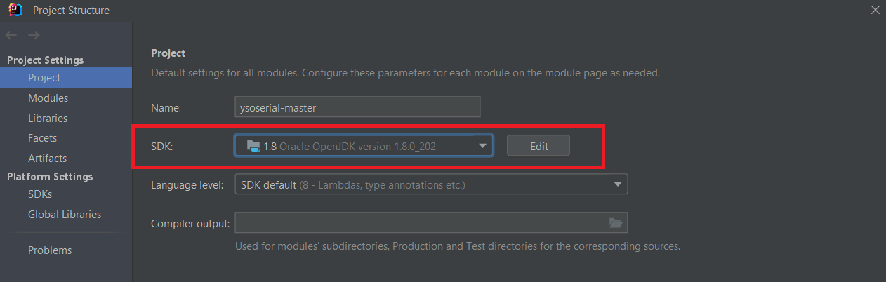Show the Problems list
Image resolution: width=886 pixels, height=282 pixels.
[50, 250]
